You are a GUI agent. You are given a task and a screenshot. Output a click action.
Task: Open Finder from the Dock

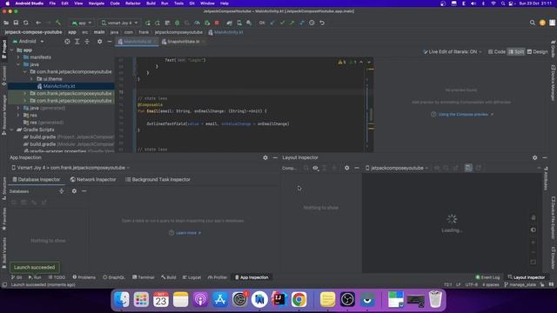tap(122, 299)
